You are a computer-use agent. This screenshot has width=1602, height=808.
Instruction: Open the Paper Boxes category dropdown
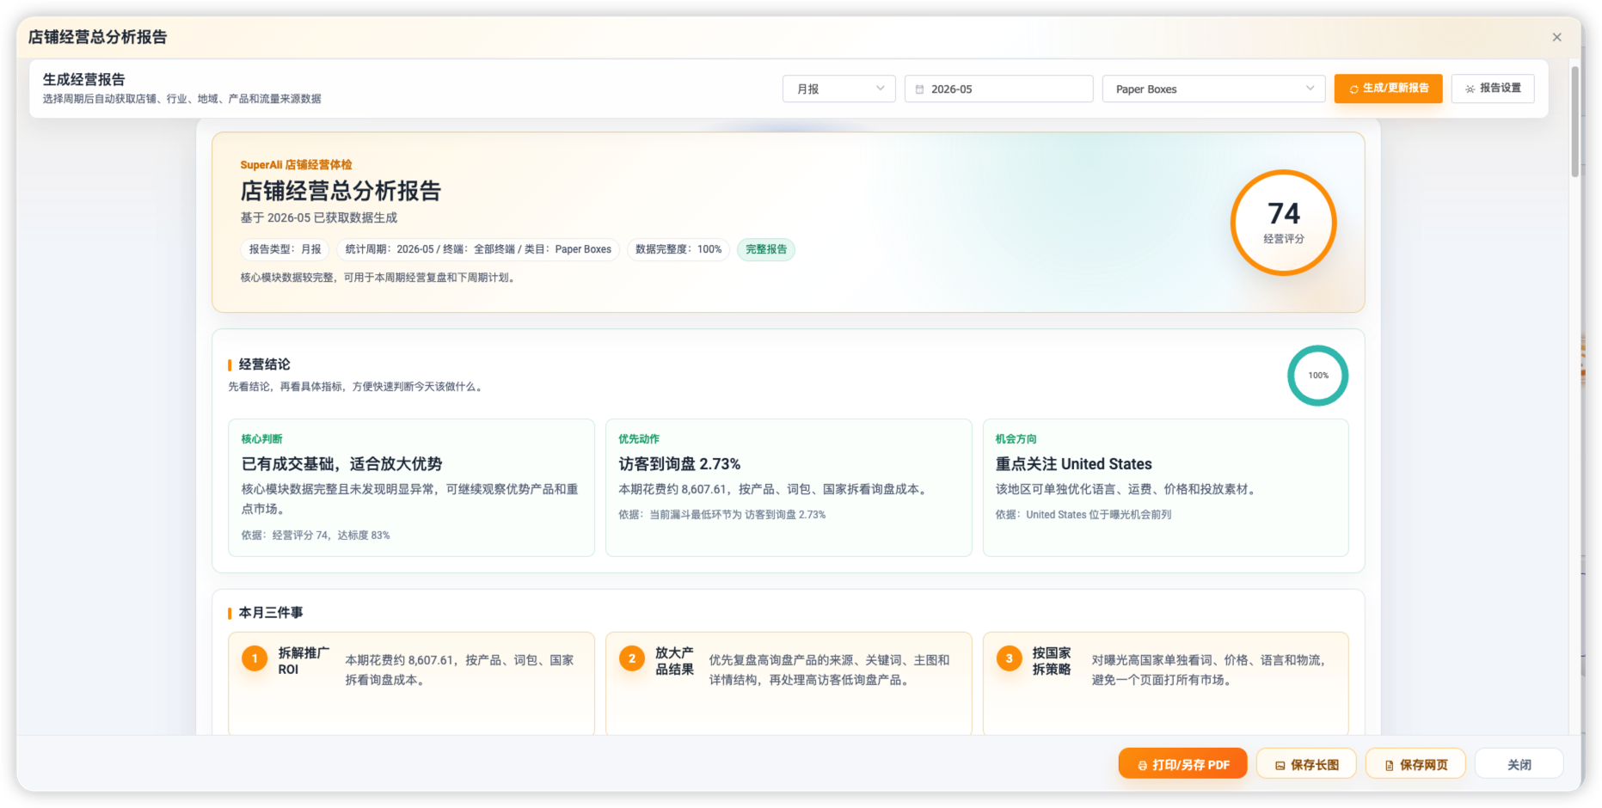1213,89
